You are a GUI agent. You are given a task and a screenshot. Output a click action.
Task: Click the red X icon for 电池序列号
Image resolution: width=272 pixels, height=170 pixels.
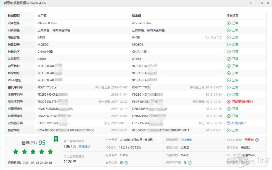point(229,102)
